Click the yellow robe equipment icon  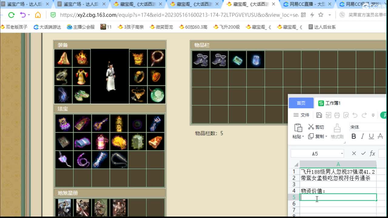(82, 76)
